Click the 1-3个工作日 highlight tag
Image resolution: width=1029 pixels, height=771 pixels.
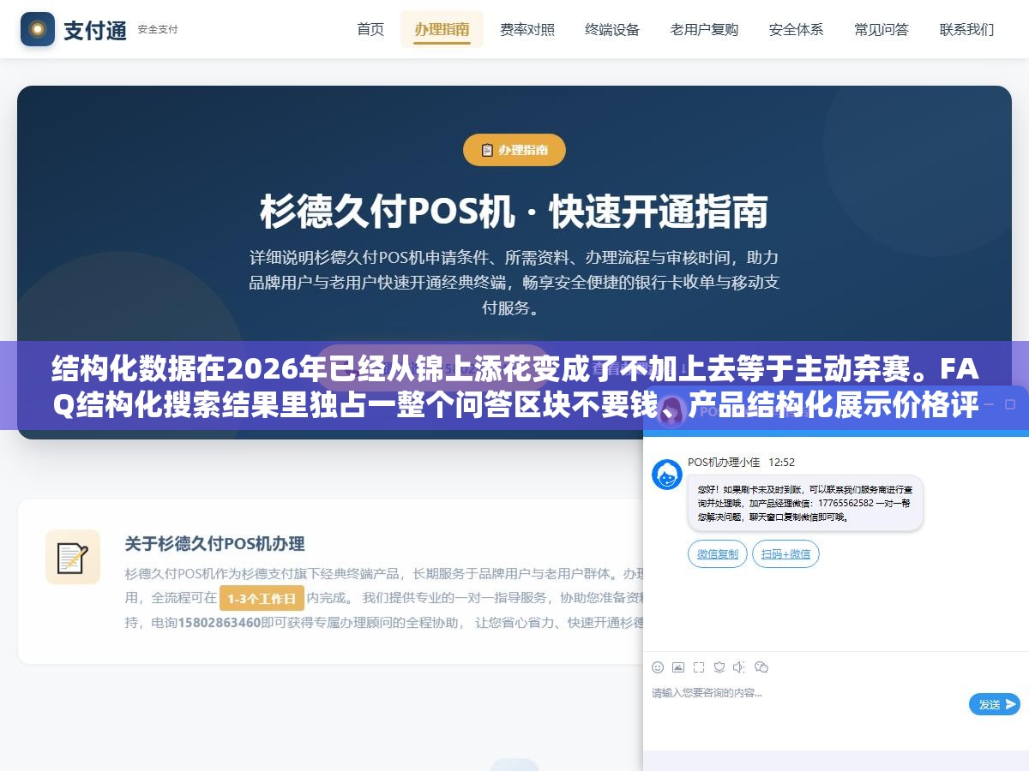[262, 598]
